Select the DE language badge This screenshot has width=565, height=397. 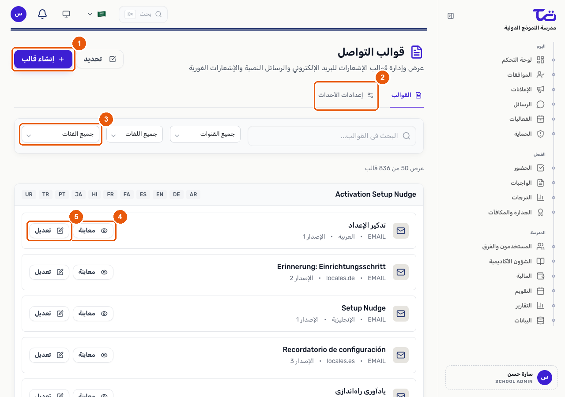coord(177,195)
